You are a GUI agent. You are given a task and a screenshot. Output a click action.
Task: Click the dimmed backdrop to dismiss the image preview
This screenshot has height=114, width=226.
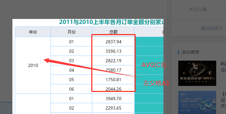tap(87, 9)
